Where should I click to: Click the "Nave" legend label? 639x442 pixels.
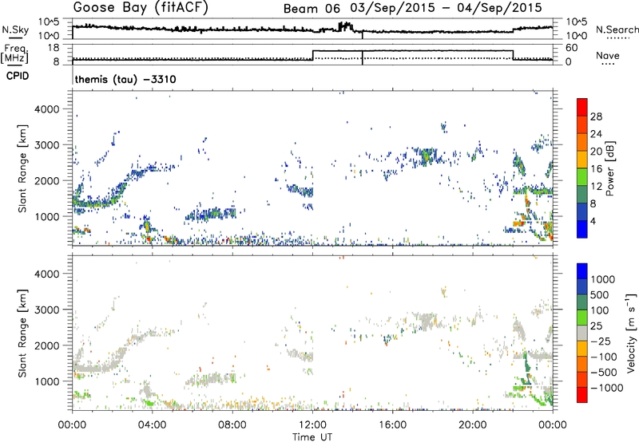click(x=608, y=55)
